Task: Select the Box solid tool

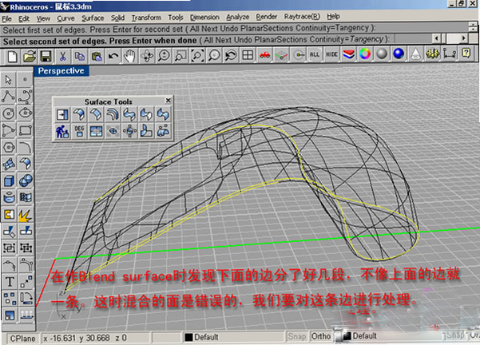Action: point(9,180)
